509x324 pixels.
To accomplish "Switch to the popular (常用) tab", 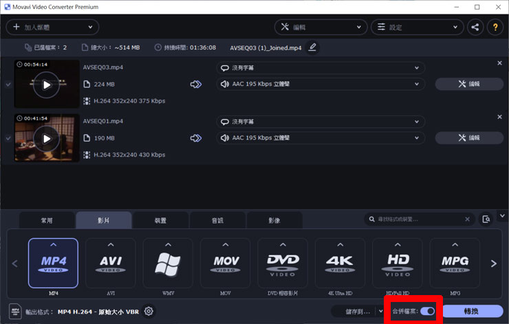I will click(x=47, y=220).
